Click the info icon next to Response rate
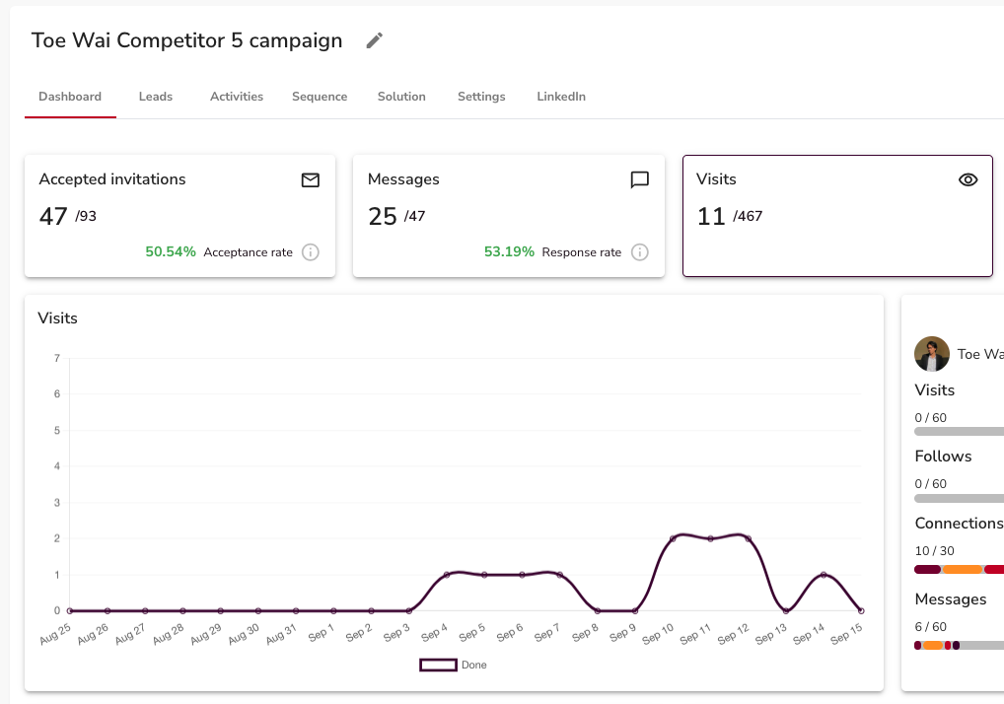 point(639,252)
